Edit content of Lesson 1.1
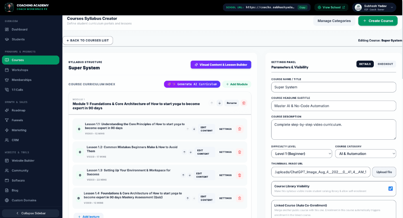Screen dimensions: 403x218 click(206, 129)
